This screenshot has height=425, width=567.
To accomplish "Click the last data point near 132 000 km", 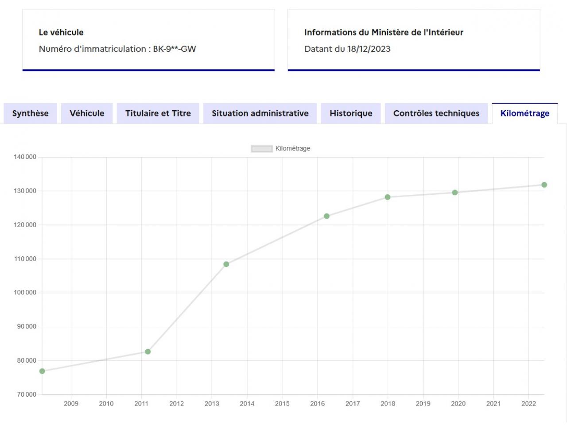I will (544, 185).
